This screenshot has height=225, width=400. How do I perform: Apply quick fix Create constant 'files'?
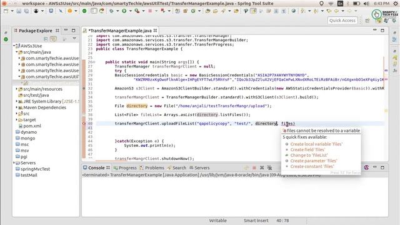click(312, 167)
